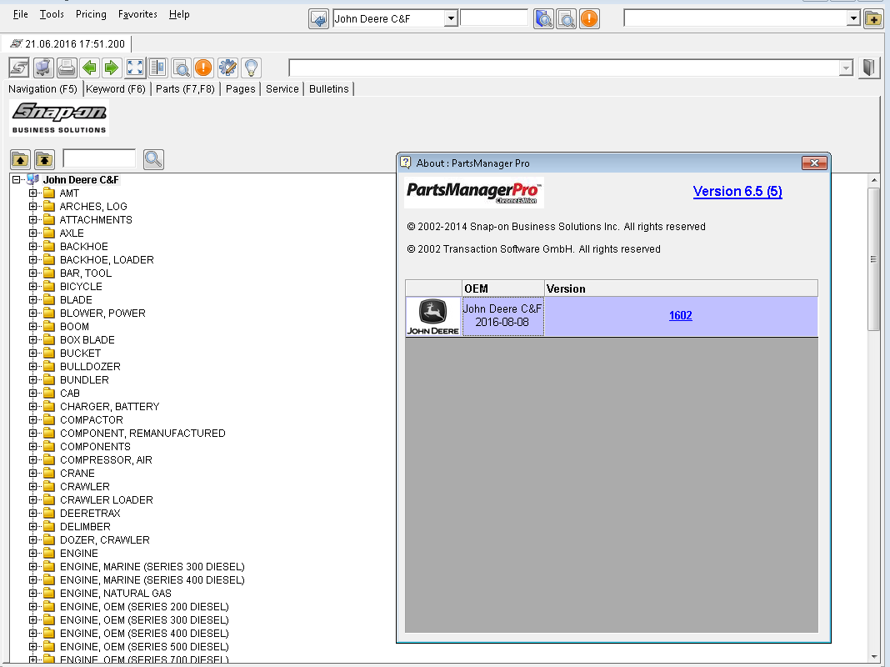Open the Help menu

click(179, 14)
